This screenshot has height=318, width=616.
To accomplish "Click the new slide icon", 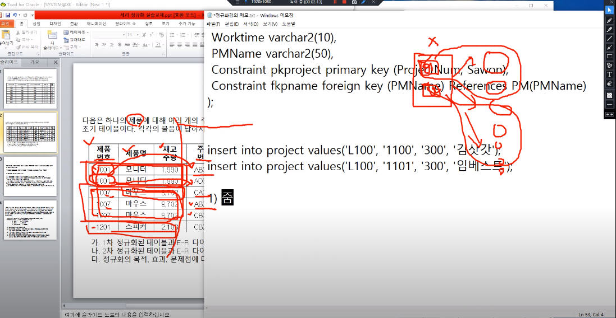I will [52, 35].
